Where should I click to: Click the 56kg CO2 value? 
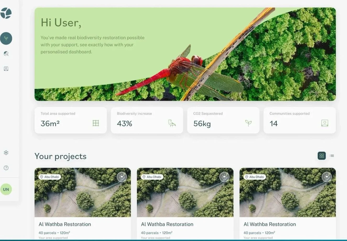[x=202, y=124]
